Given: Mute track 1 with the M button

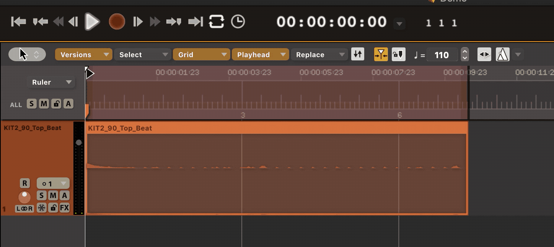Looking at the screenshot, I should 53,196.
